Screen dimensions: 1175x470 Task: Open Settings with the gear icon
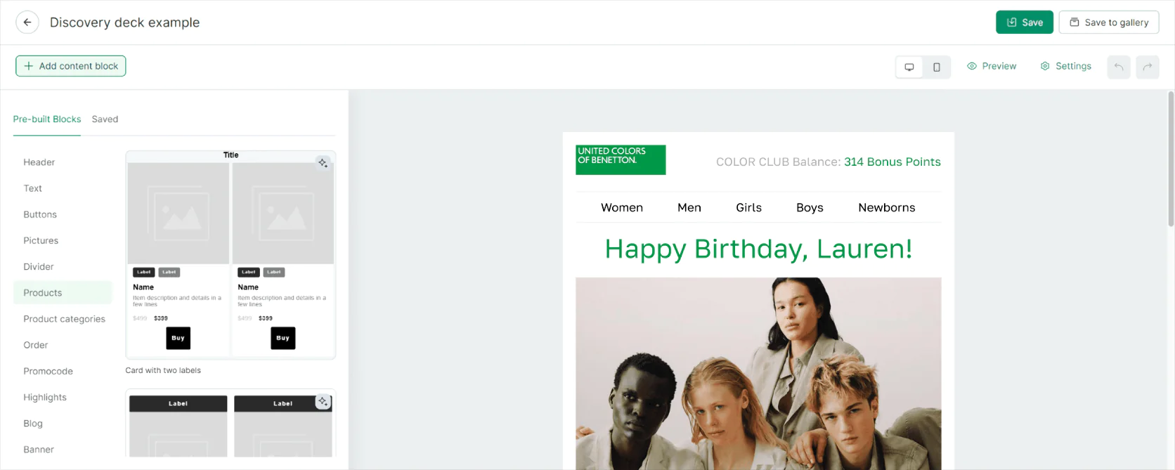[x=1066, y=66]
